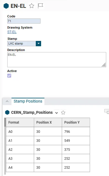Sort by the Position X column
The image size is (109, 176).
[x=48, y=122]
